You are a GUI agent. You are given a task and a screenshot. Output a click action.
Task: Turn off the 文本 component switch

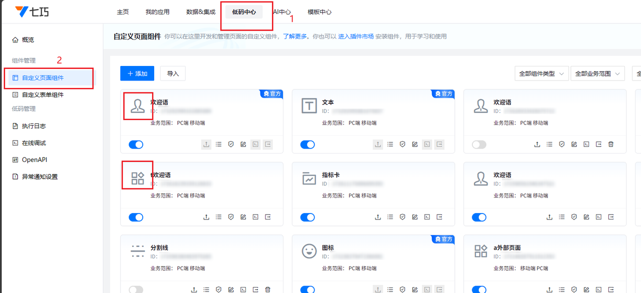(307, 144)
